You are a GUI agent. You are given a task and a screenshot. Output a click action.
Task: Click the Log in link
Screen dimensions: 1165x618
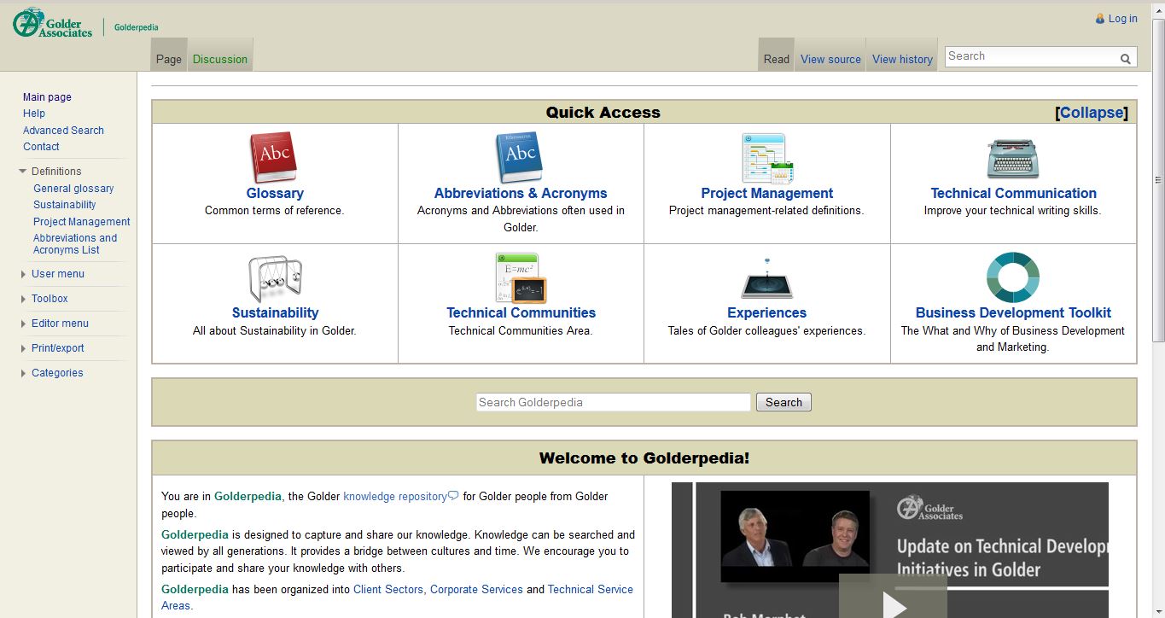(x=1122, y=19)
